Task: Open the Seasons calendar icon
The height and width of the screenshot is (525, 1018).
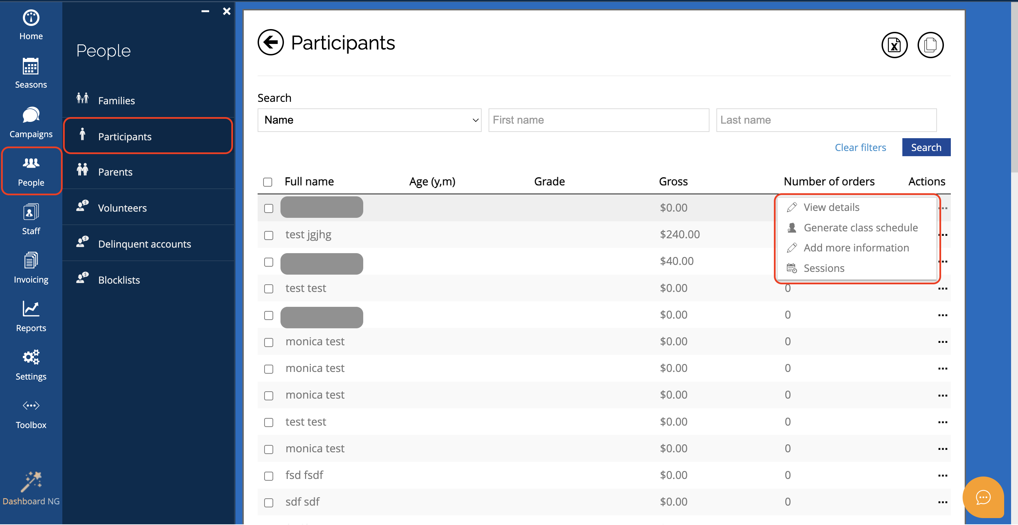Action: [x=31, y=73]
